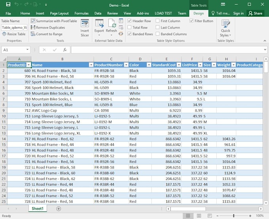Open the ListPrice filter dropdown
This screenshot has width=269, height=219.
pos(200,65)
